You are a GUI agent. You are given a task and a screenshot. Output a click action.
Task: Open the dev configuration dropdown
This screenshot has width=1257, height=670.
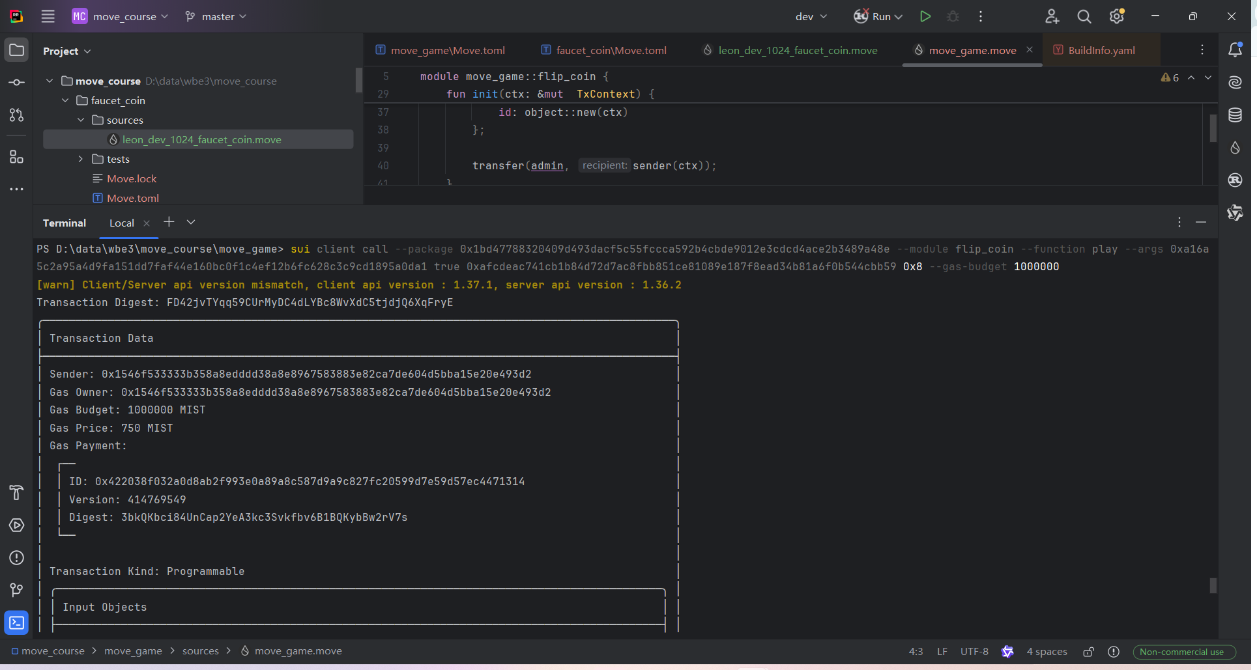click(x=811, y=16)
